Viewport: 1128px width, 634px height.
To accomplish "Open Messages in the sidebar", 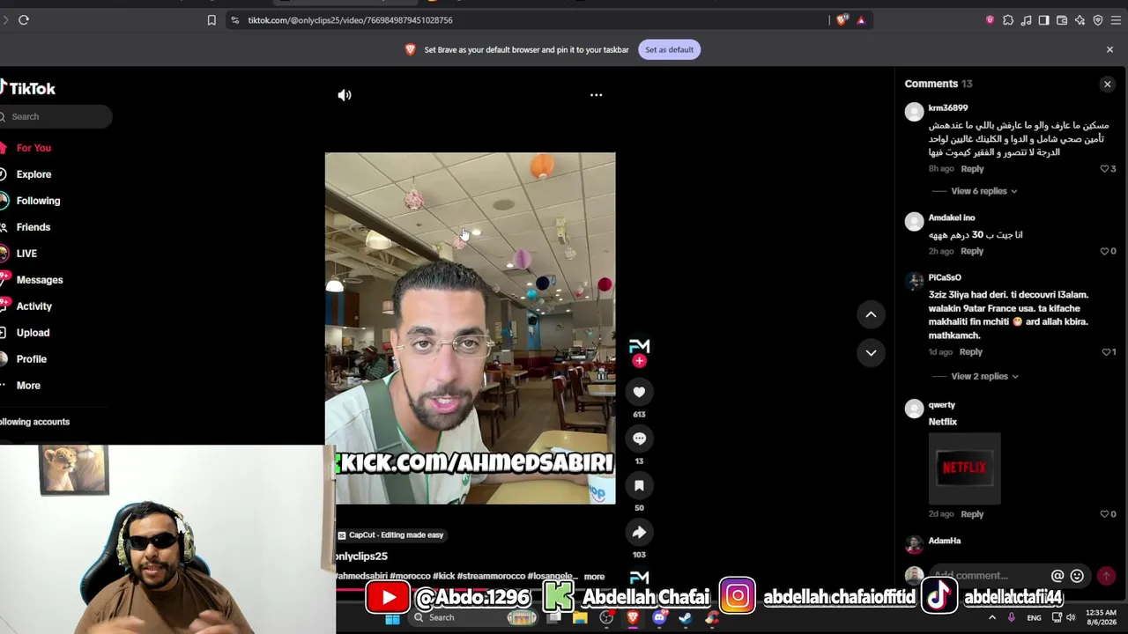I will (x=40, y=280).
